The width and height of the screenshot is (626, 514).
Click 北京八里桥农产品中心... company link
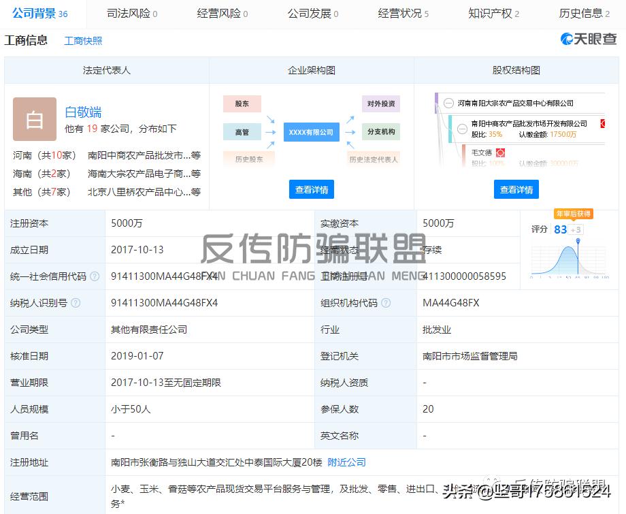(144, 192)
